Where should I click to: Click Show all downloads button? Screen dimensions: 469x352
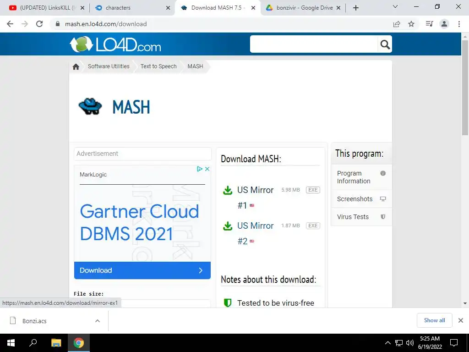pyautogui.click(x=434, y=320)
